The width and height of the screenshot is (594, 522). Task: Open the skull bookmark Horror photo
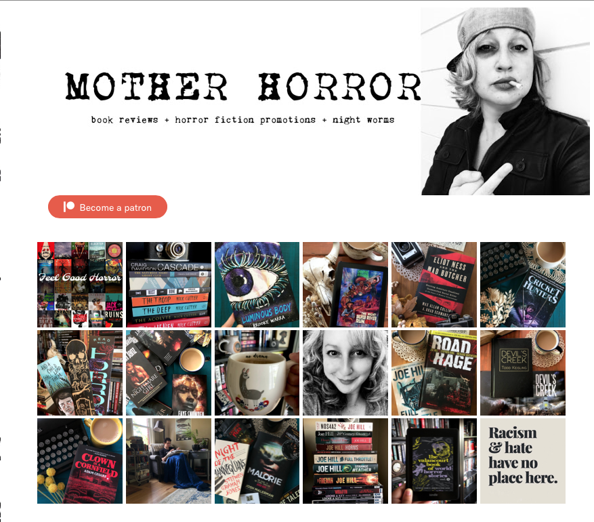click(x=80, y=373)
